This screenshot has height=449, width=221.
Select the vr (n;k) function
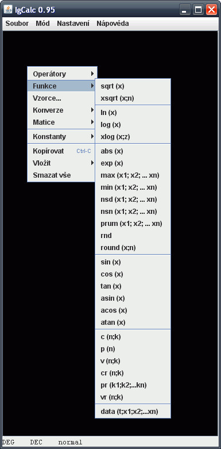click(x=133, y=397)
